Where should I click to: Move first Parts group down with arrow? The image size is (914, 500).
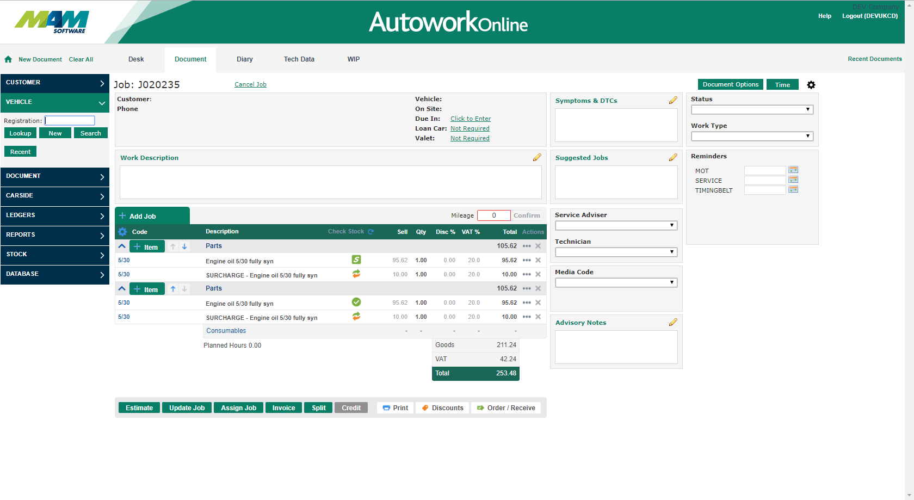point(184,246)
